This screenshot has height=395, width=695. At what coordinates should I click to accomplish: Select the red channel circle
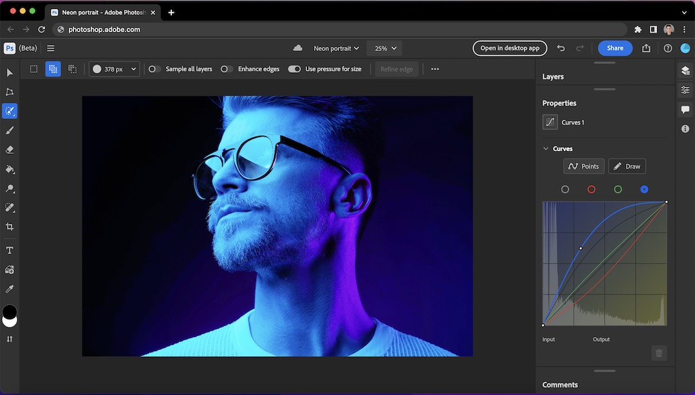click(x=591, y=189)
